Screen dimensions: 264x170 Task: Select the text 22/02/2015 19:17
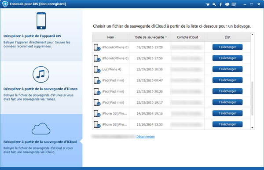pos(150,102)
